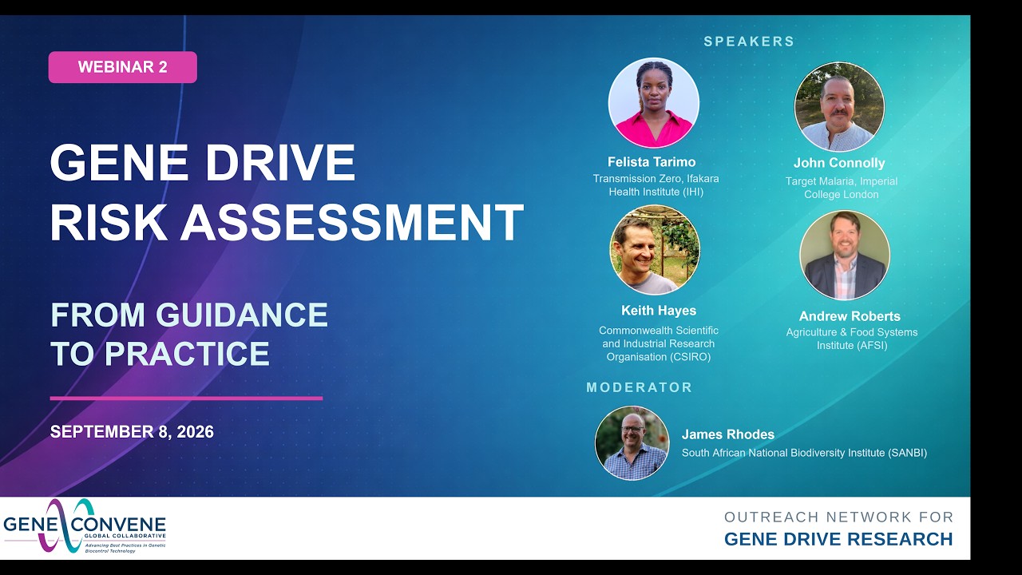Click Felista Tarimo's speaker photo
This screenshot has height=575, width=1022.
654,102
